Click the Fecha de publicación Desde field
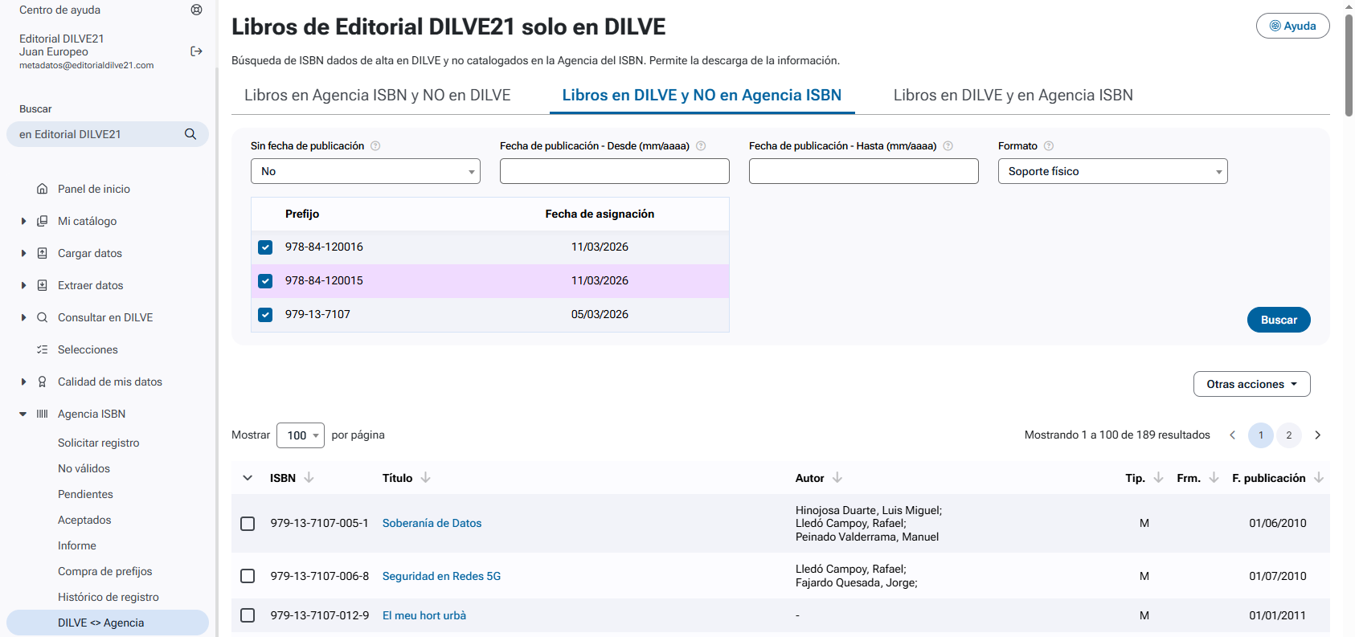 click(x=614, y=171)
